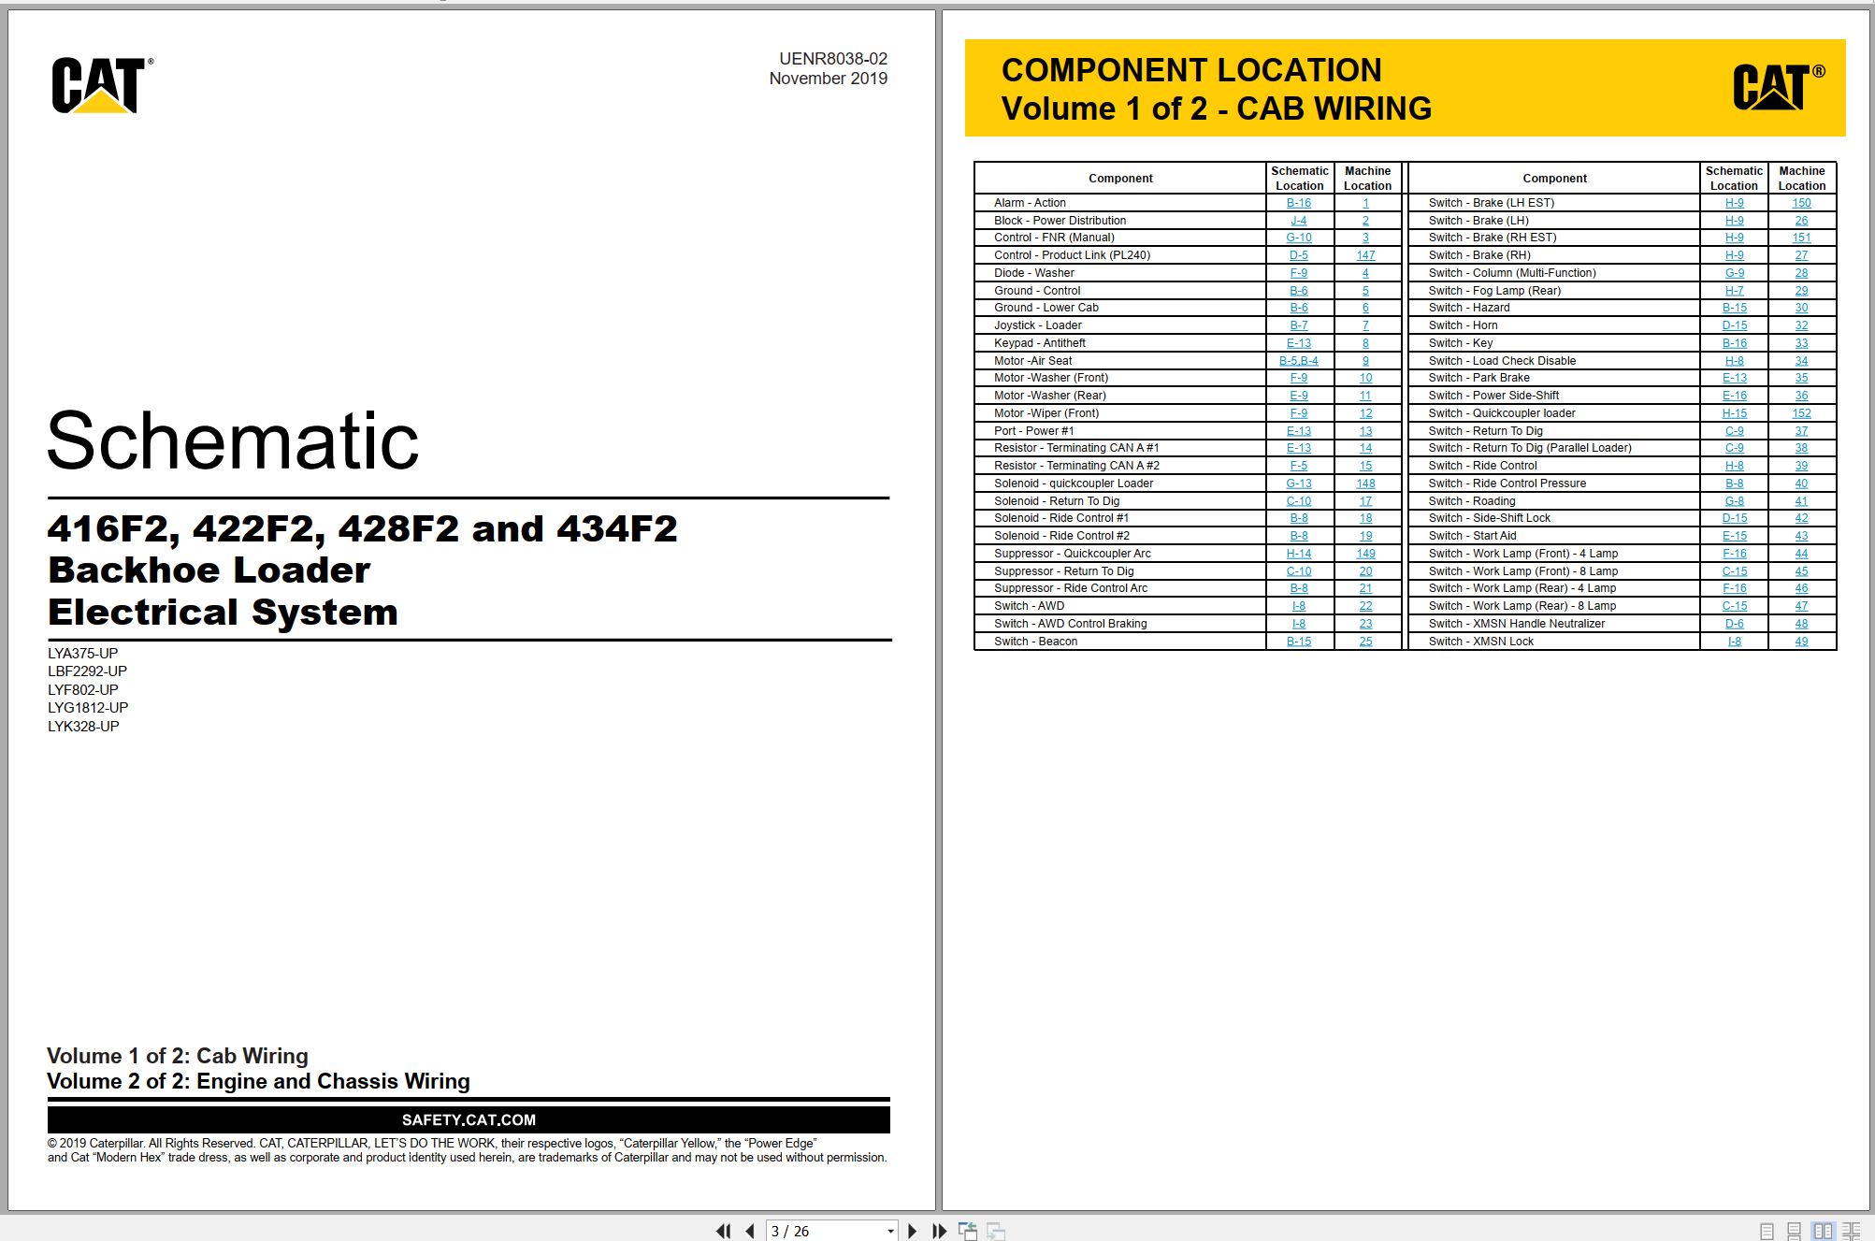
Task: Open Switch - Roading schematic location G-8
Action: (1734, 501)
